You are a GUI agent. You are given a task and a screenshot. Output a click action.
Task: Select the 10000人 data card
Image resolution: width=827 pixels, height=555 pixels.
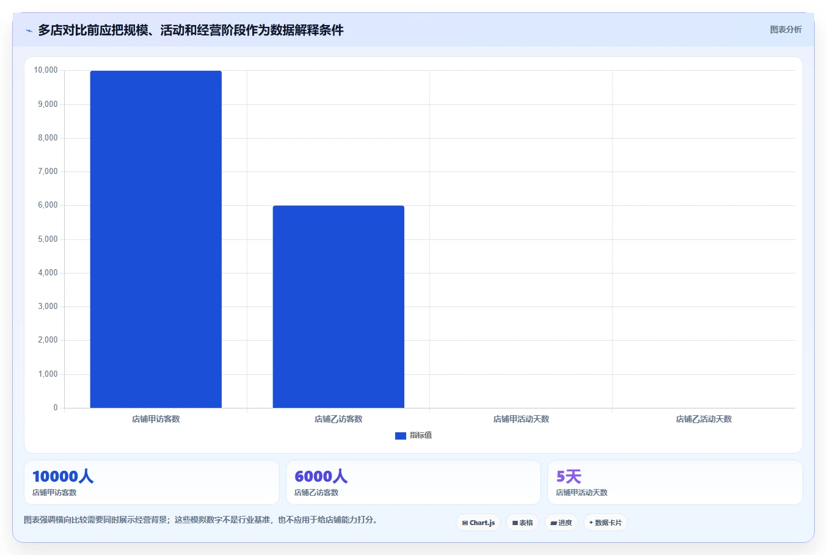tap(151, 482)
